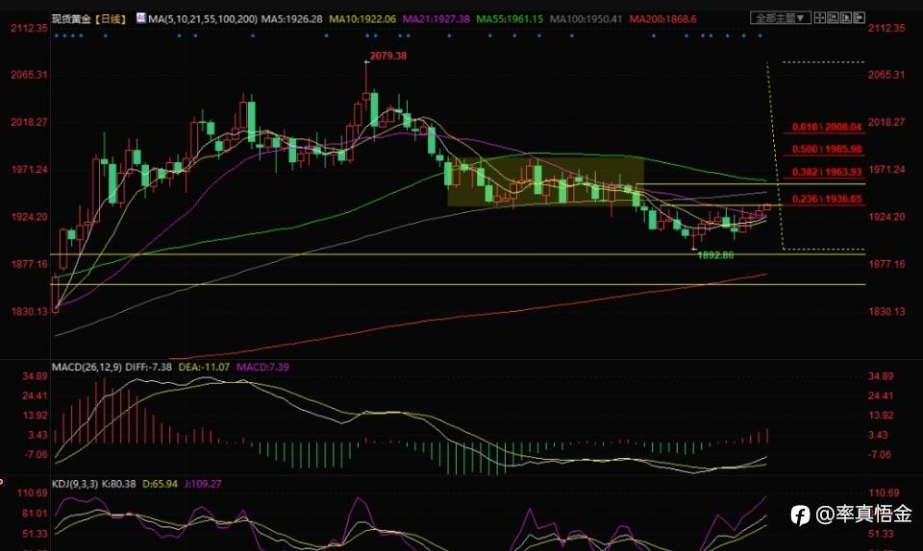The width and height of the screenshot is (923, 551).
Task: Click the 1892.86 low price marker
Action: [x=715, y=255]
